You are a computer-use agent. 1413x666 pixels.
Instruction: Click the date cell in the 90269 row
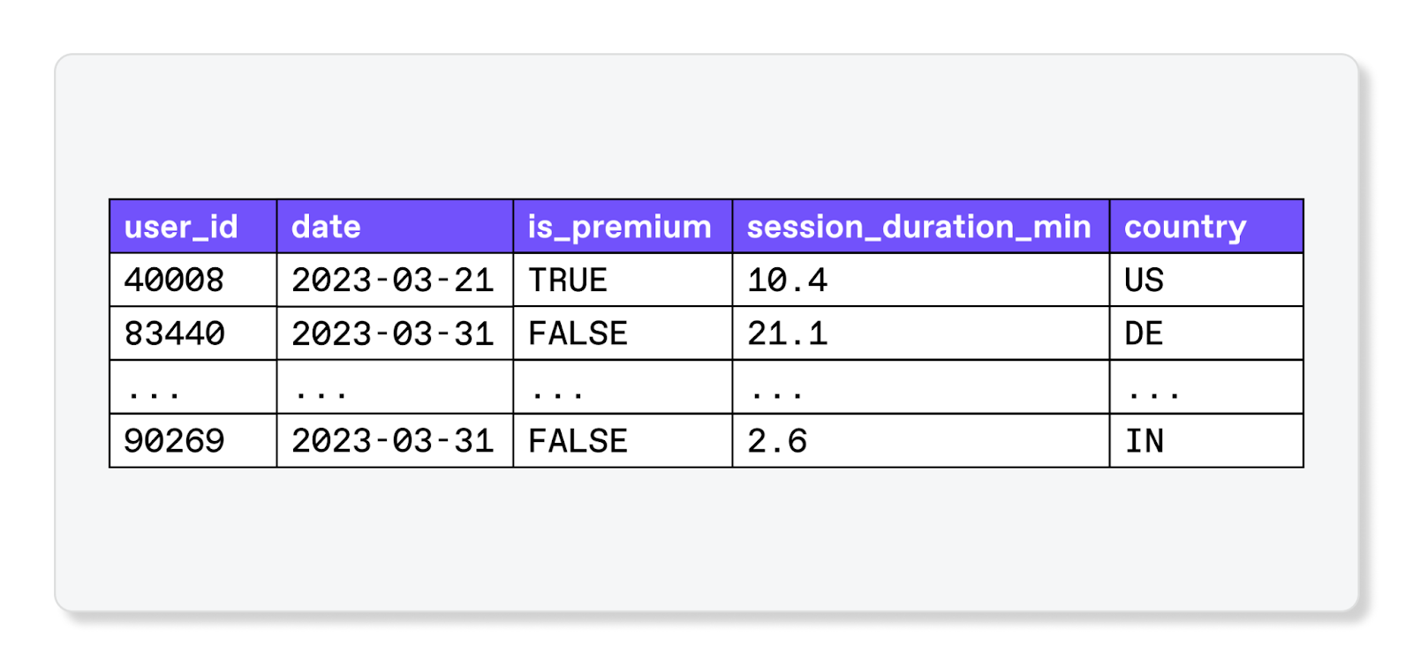click(x=392, y=441)
